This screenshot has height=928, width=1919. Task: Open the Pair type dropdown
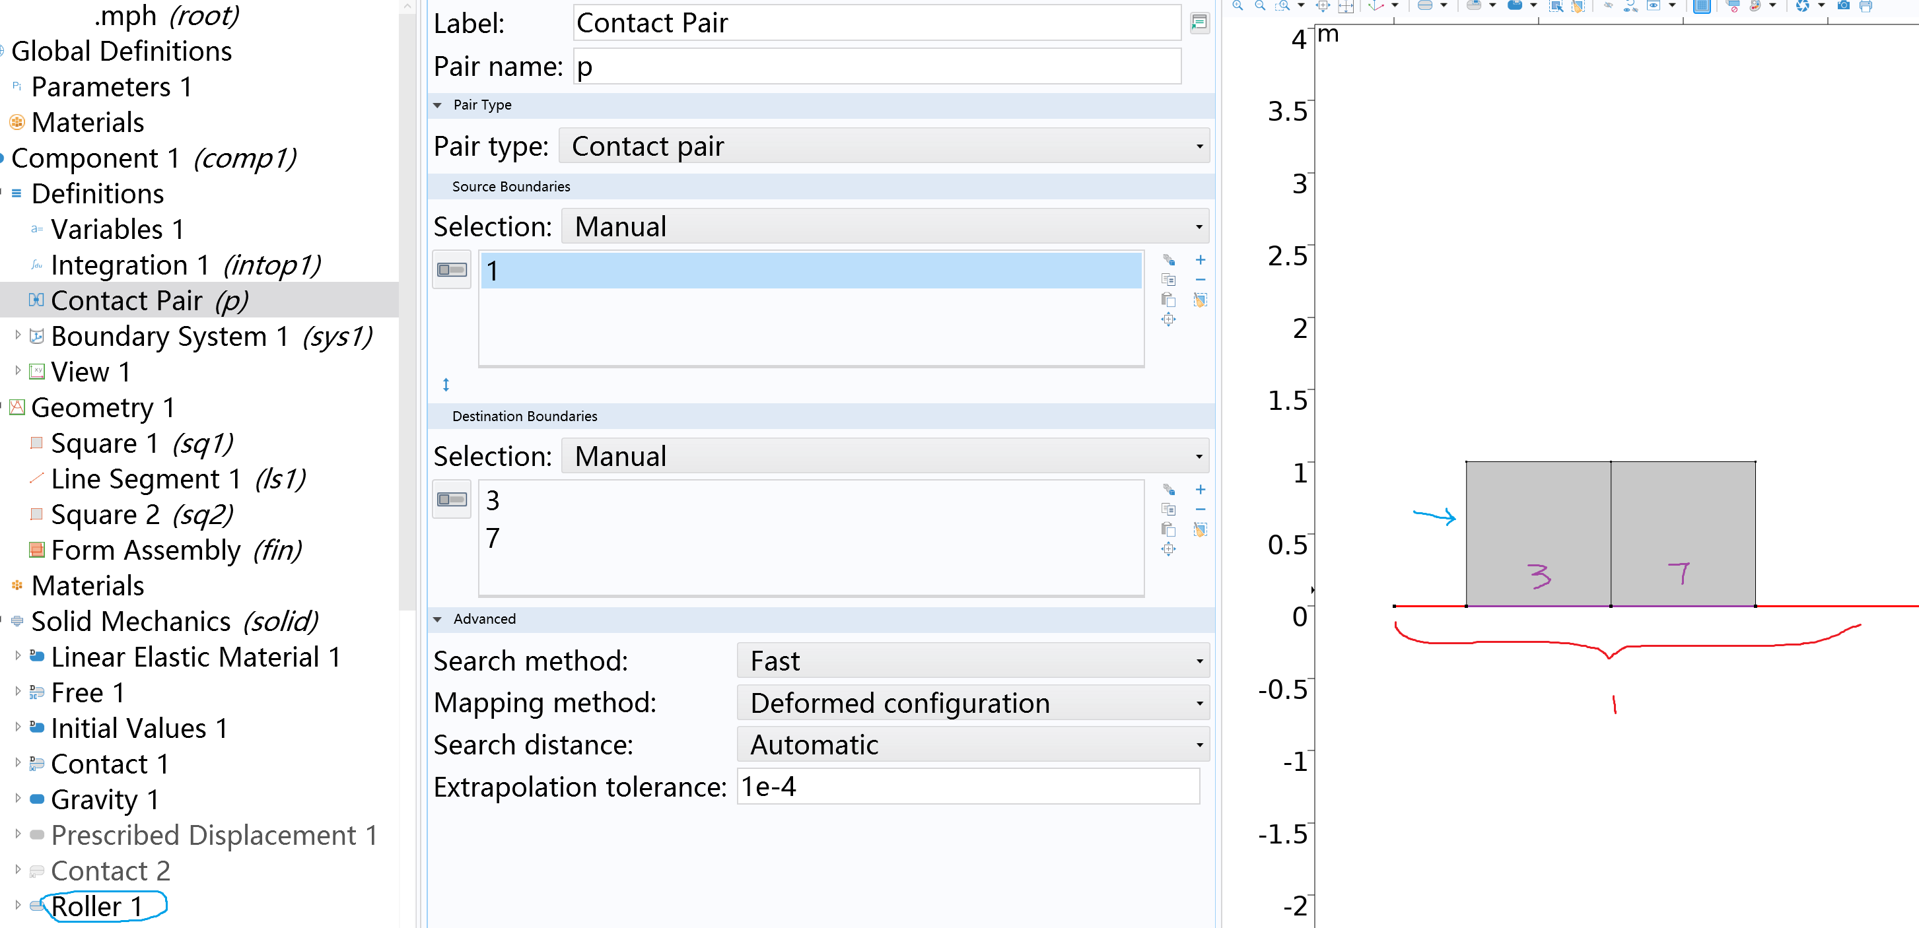[x=884, y=146]
